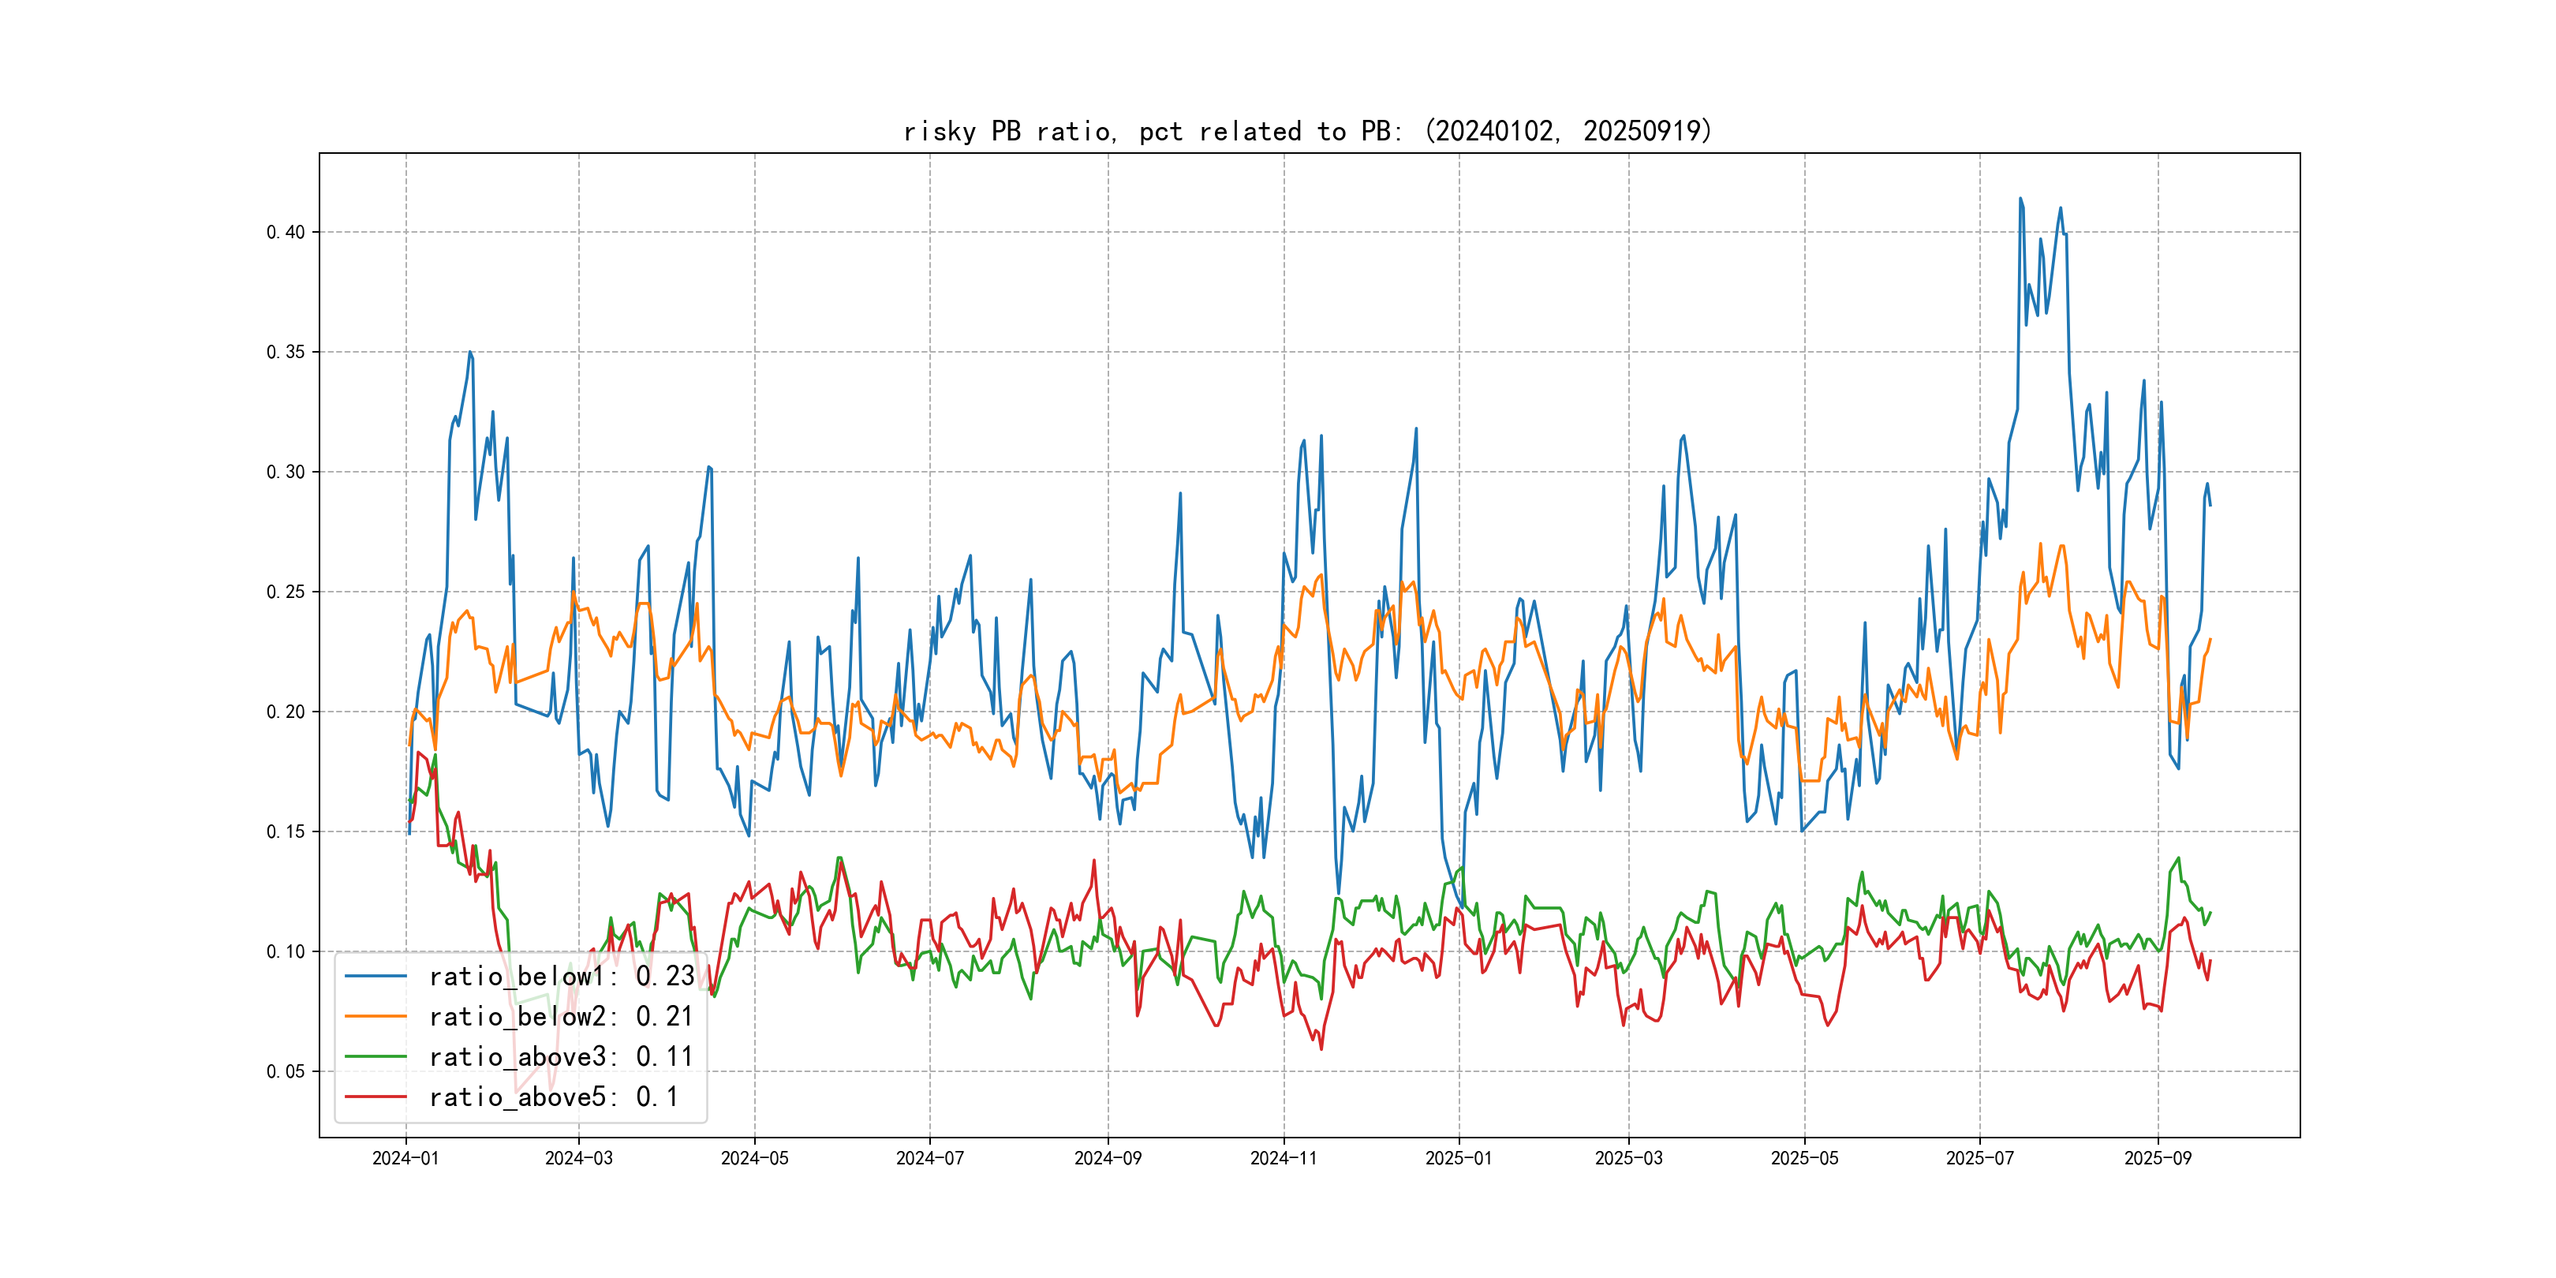Click the 0.25 y-axis label
Viewport: 2556px width, 1278px height.
(x=286, y=592)
